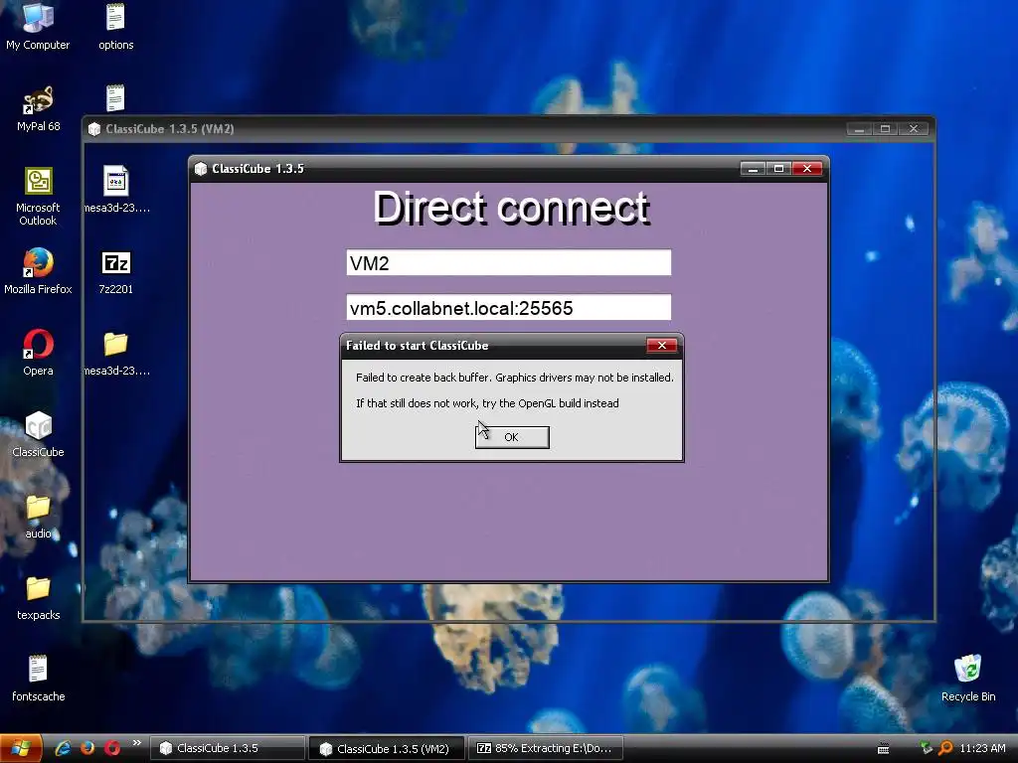
Task: Close the ClassiCube 1.3.5 launcher window
Action: coord(807,169)
